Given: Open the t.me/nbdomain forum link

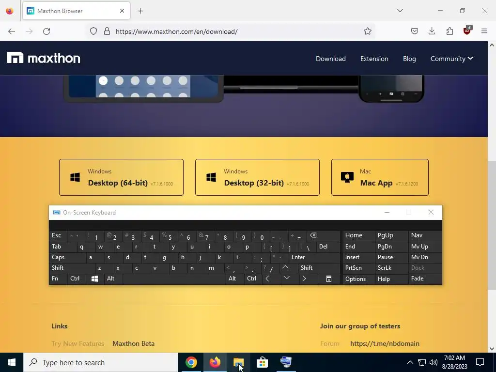Looking at the screenshot, I should coord(385,343).
